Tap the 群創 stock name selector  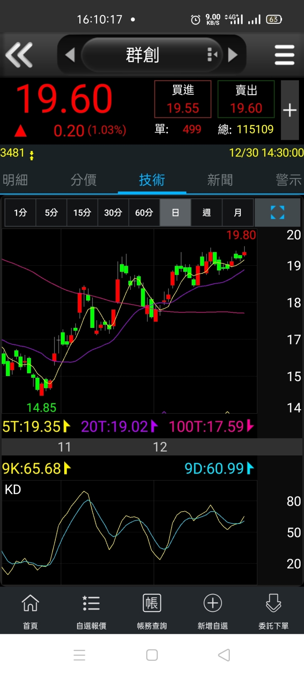pyautogui.click(x=151, y=55)
